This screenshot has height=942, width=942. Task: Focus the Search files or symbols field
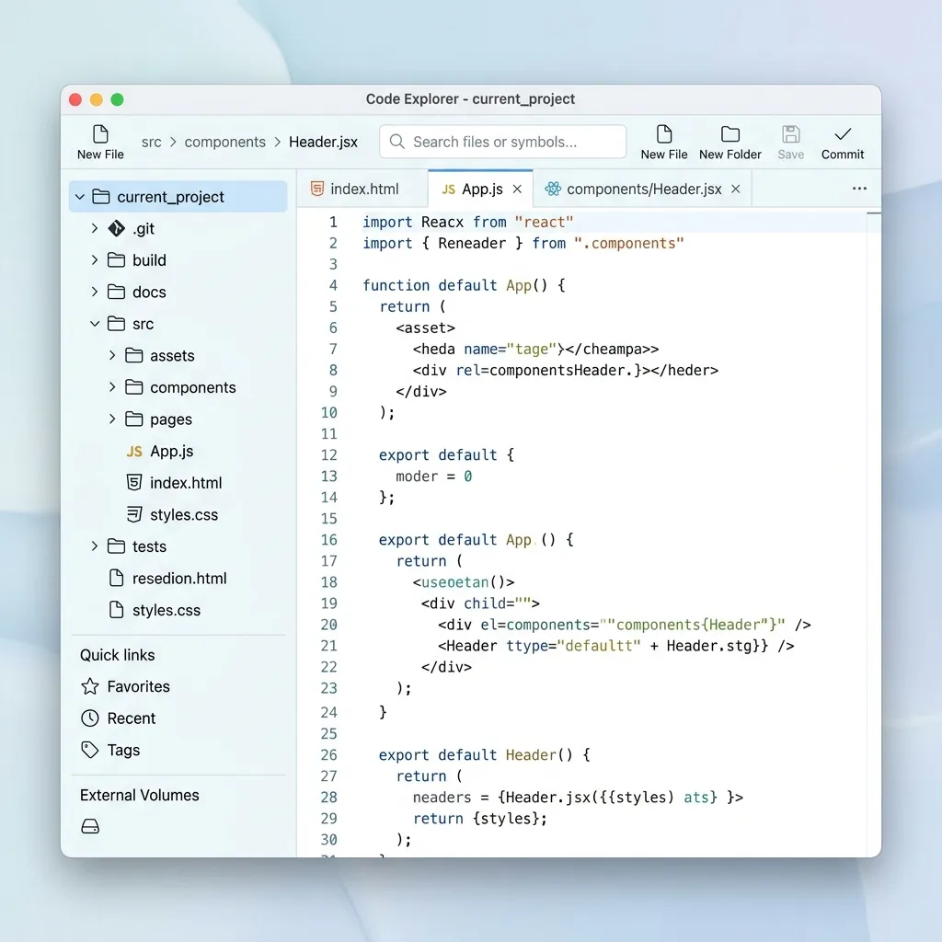tap(503, 142)
